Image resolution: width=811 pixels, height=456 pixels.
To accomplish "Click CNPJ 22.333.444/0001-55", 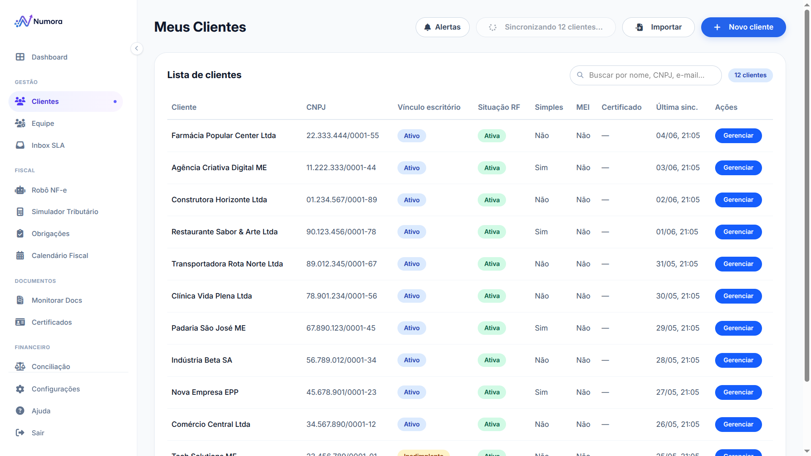I will [343, 136].
